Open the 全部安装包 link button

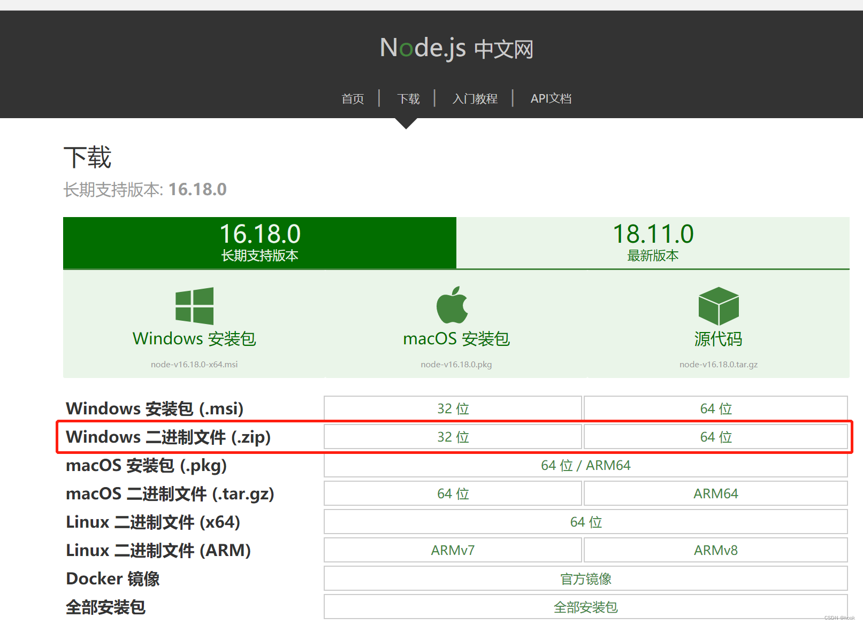586,607
